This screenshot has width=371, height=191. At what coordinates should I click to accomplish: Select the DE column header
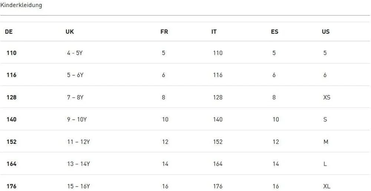pos(9,32)
